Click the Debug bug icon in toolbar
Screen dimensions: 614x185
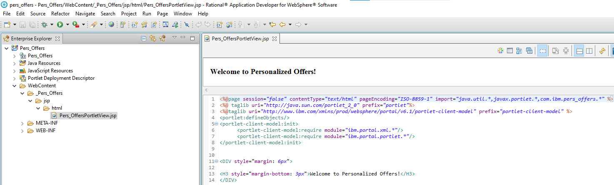[45, 25]
